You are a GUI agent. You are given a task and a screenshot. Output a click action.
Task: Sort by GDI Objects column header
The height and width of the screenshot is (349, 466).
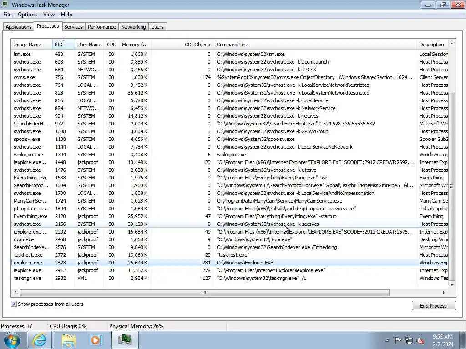click(x=182, y=45)
